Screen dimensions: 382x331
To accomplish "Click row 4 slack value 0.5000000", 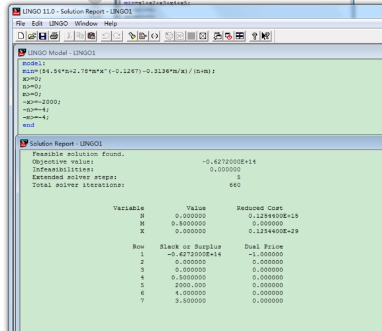I will click(188, 277).
